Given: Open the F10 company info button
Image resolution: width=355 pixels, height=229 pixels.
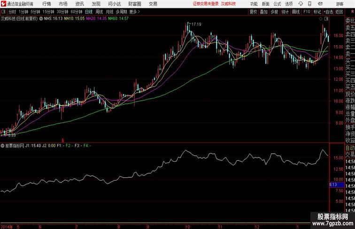Looking at the screenshot, I should pyautogui.click(x=307, y=12).
